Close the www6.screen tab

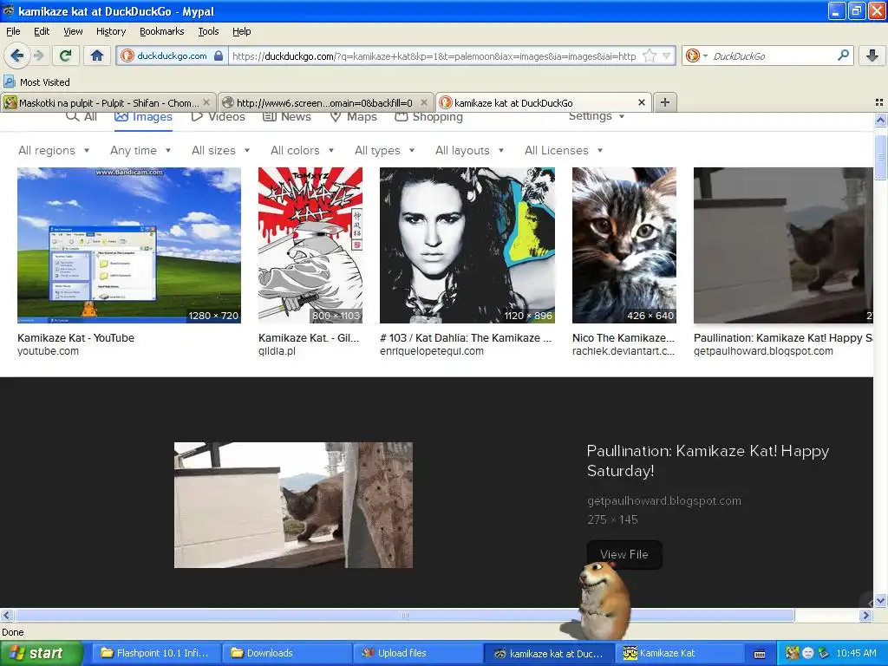pyautogui.click(x=423, y=102)
